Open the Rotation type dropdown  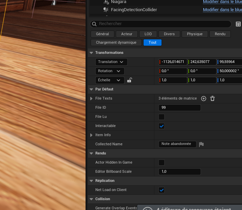coord(110,71)
